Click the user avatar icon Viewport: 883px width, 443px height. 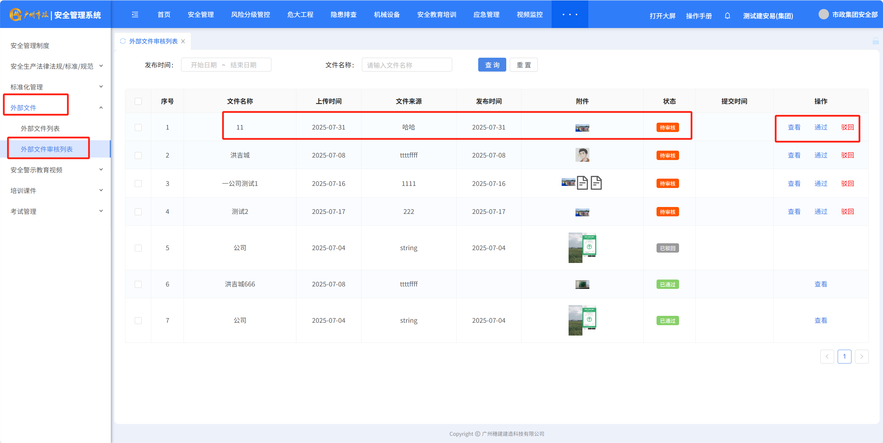click(x=823, y=15)
